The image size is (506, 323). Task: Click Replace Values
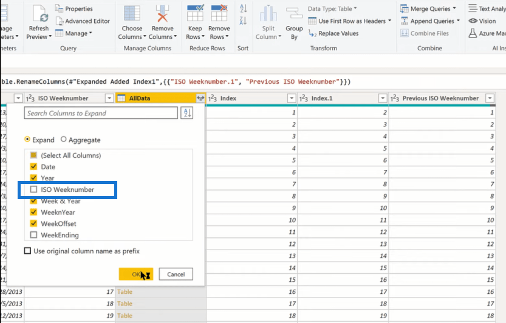coord(333,33)
